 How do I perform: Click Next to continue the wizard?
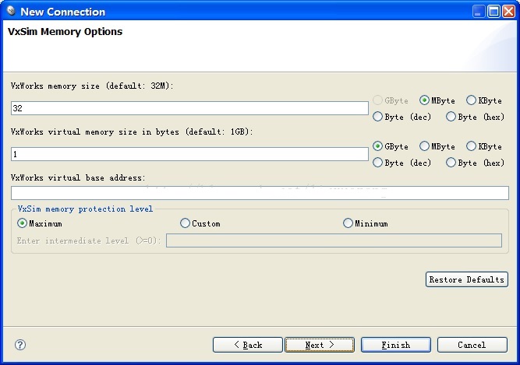pos(320,345)
